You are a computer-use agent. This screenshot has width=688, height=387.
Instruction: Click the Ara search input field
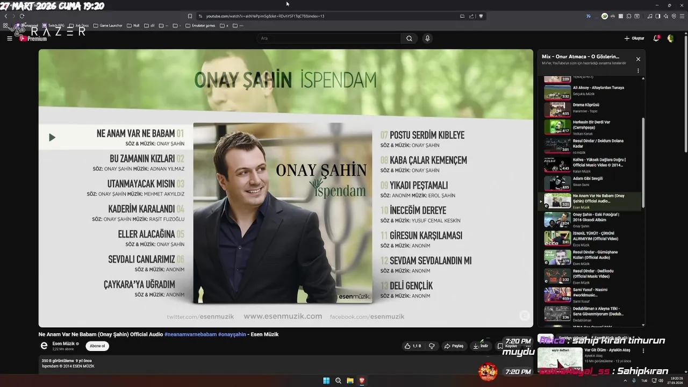(x=328, y=38)
